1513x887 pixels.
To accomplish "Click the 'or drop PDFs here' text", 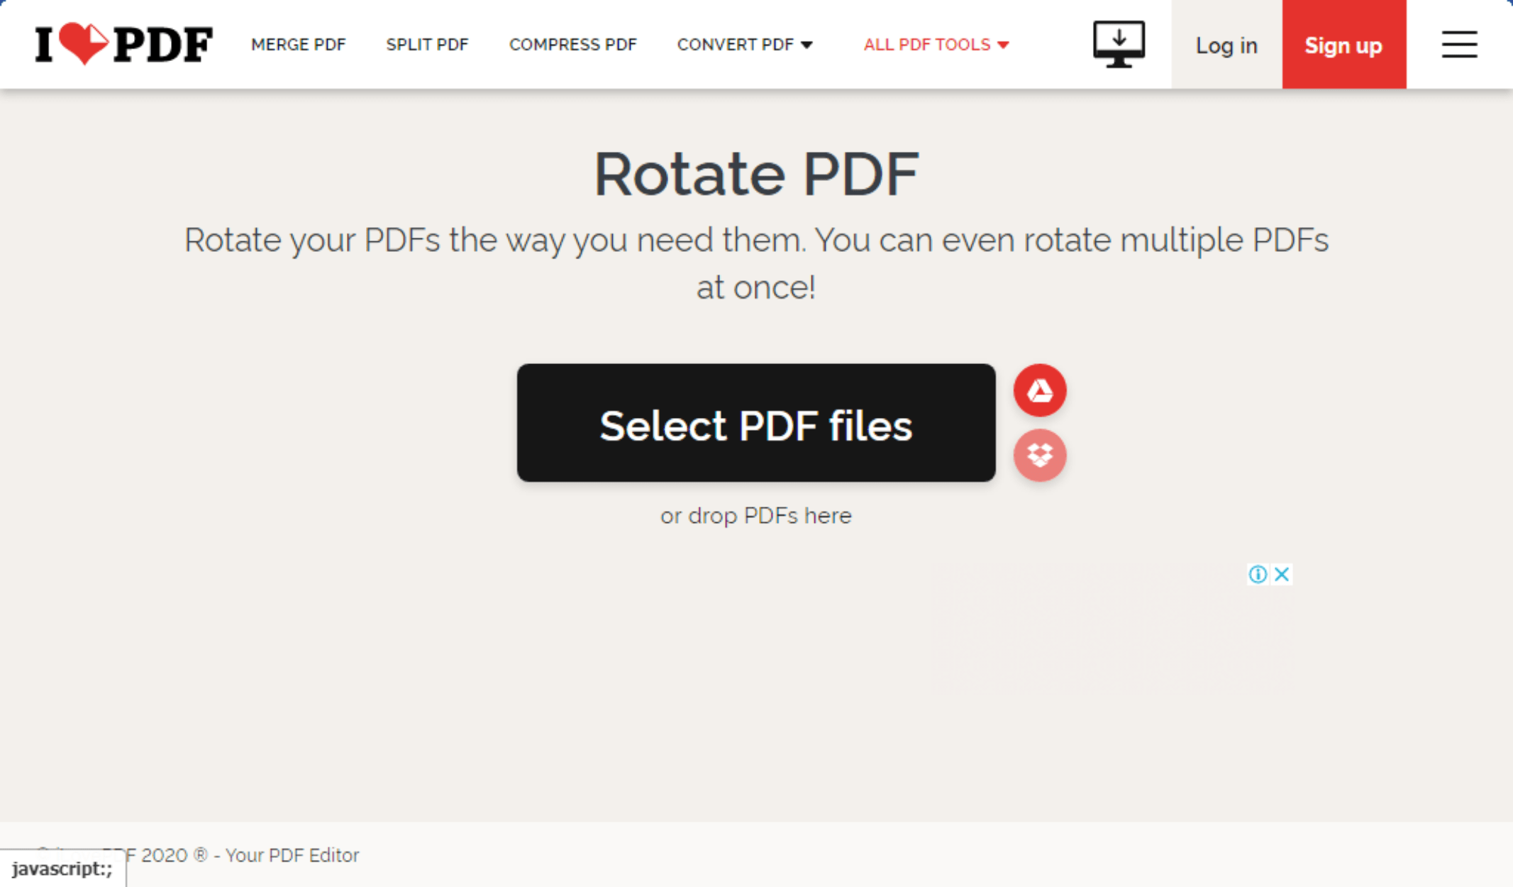I will click(755, 516).
